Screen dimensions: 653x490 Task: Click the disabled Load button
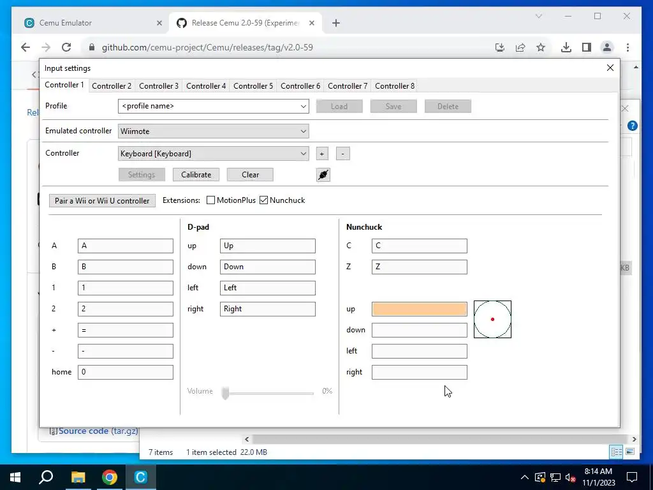click(x=339, y=107)
